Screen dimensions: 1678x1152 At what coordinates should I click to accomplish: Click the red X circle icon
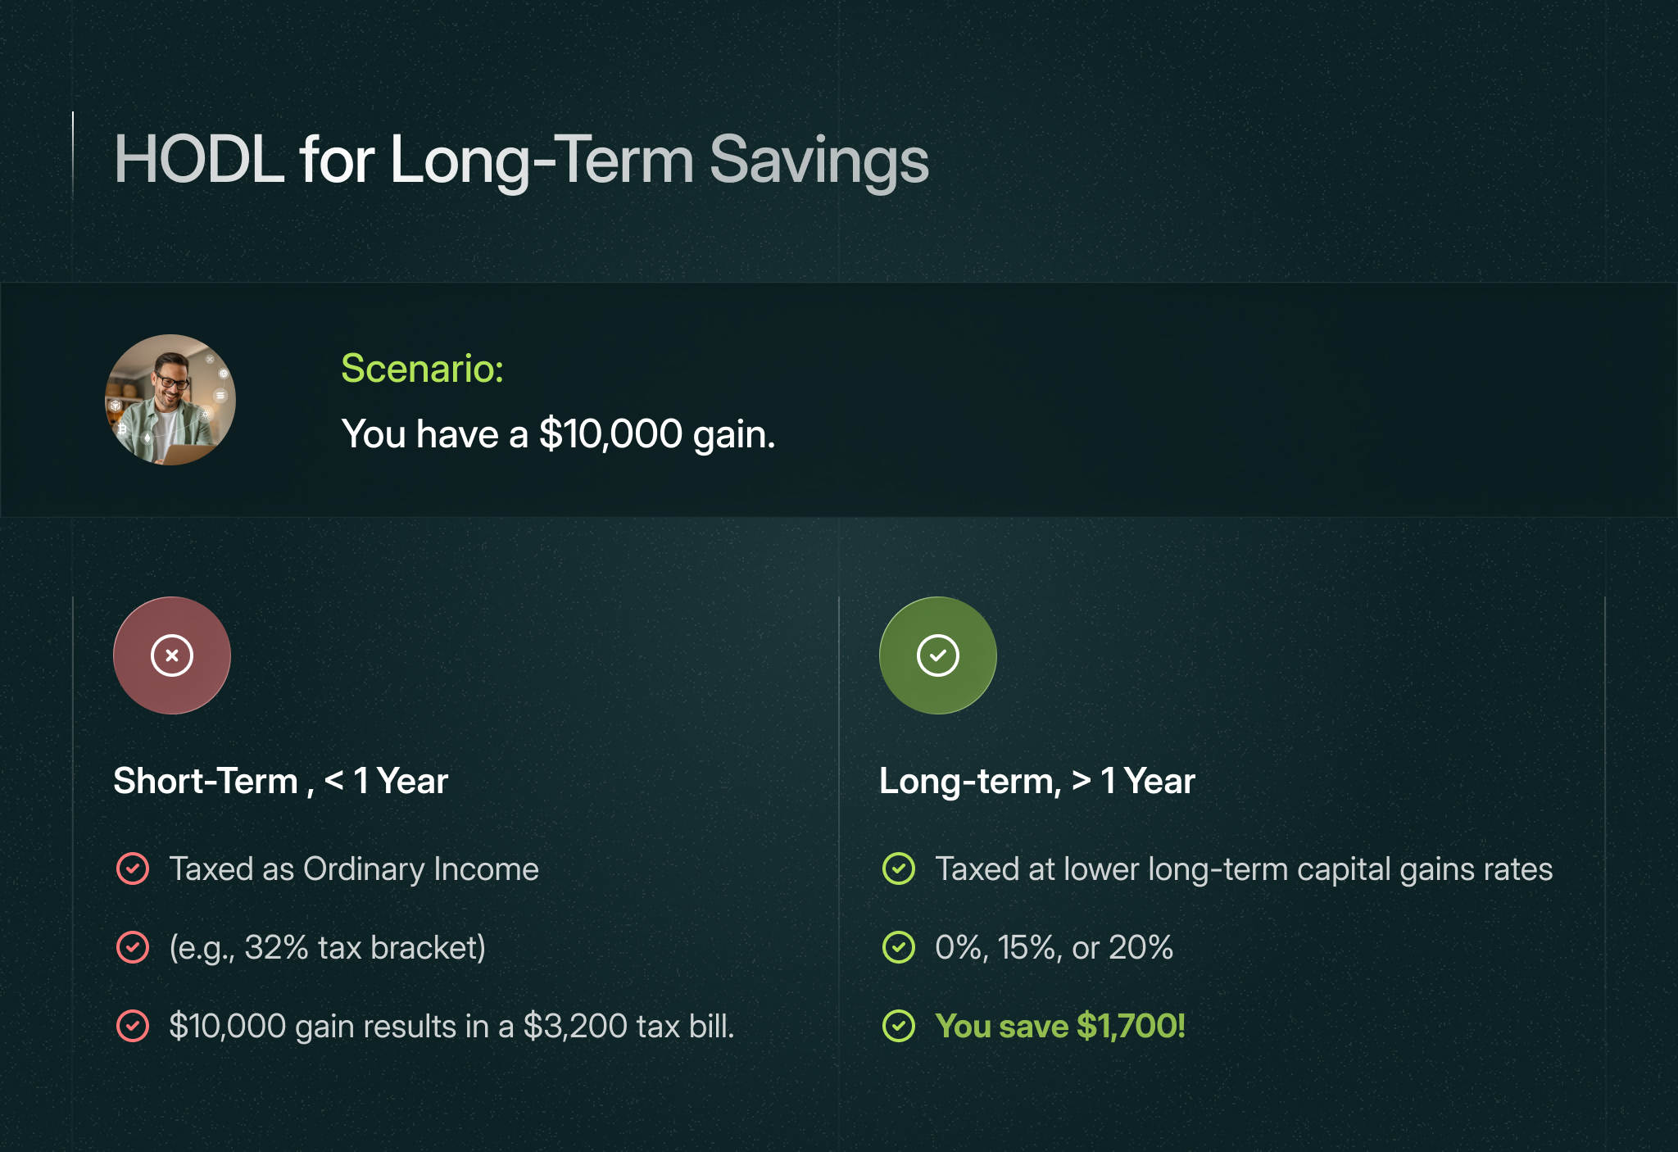[x=172, y=655]
